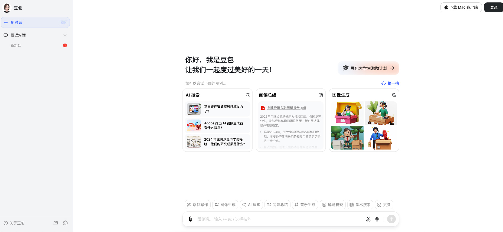Click the microphone voice input icon

pos(377,219)
